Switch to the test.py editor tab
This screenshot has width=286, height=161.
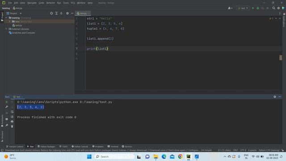point(83,13)
